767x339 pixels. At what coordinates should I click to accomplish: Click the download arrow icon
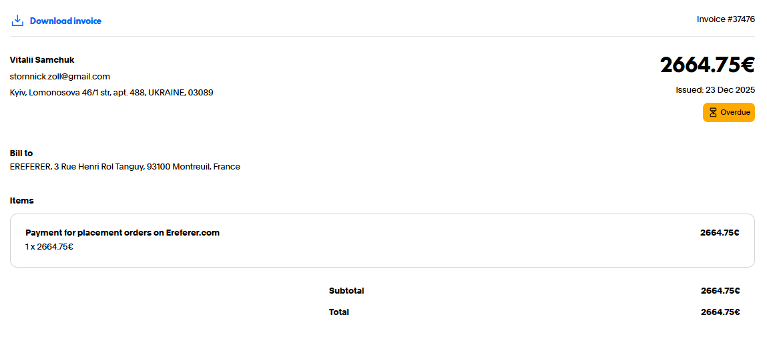pyautogui.click(x=17, y=21)
